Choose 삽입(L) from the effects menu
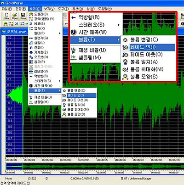The width and height of the screenshot is (184, 185). 46,43
